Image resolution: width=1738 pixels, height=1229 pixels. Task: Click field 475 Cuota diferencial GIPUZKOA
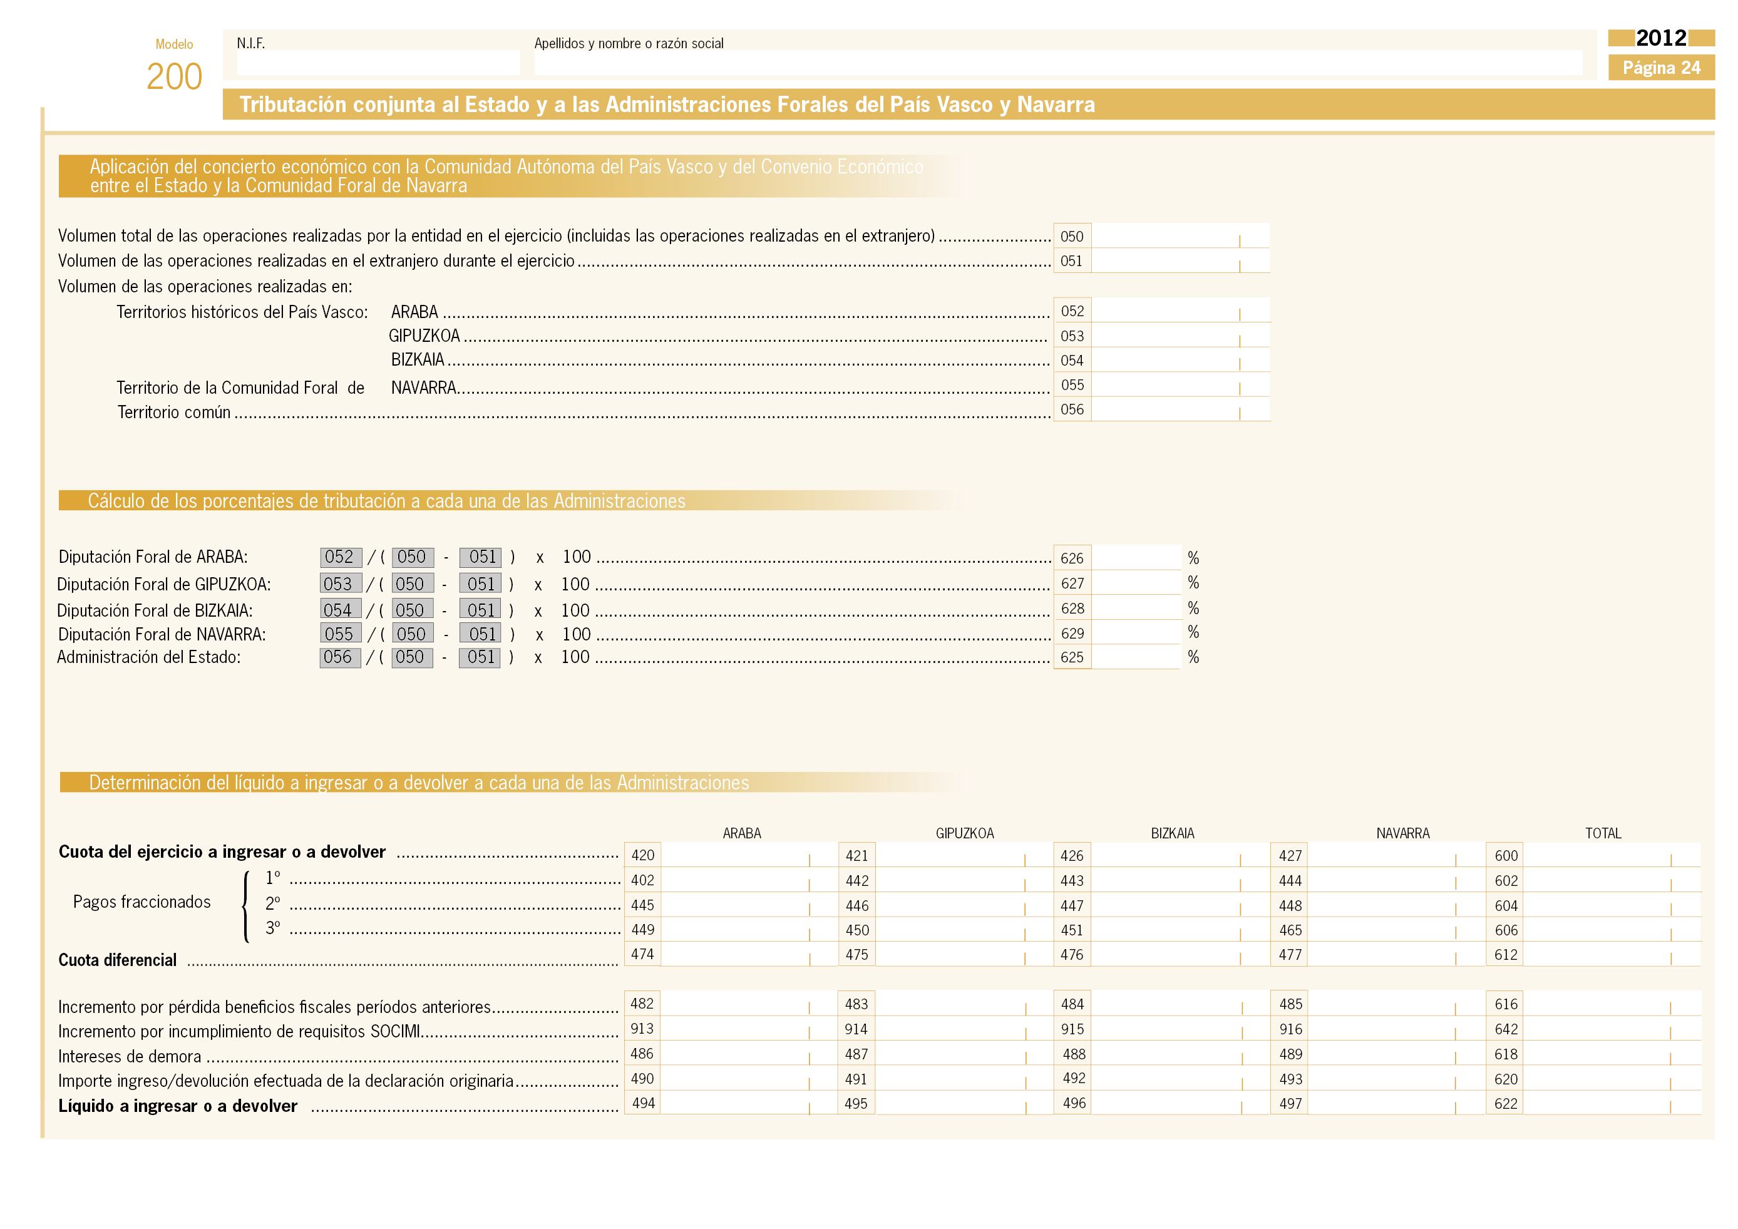pyautogui.click(x=964, y=954)
